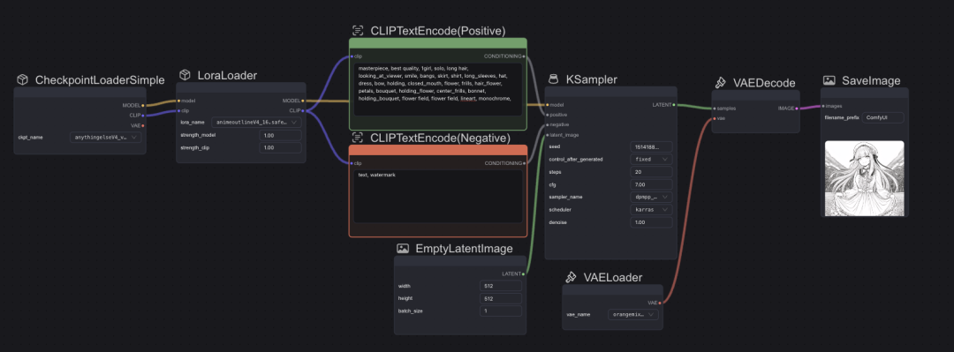954x352 pixels.
Task: Click CONDITIONING output port on CLIPTextEncode(Negative)
Action: [524, 163]
